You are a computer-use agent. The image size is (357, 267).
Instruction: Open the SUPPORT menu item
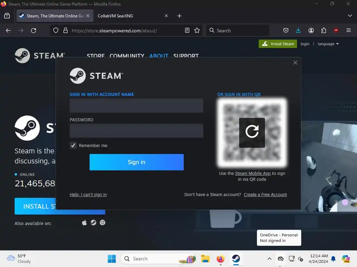(186, 56)
